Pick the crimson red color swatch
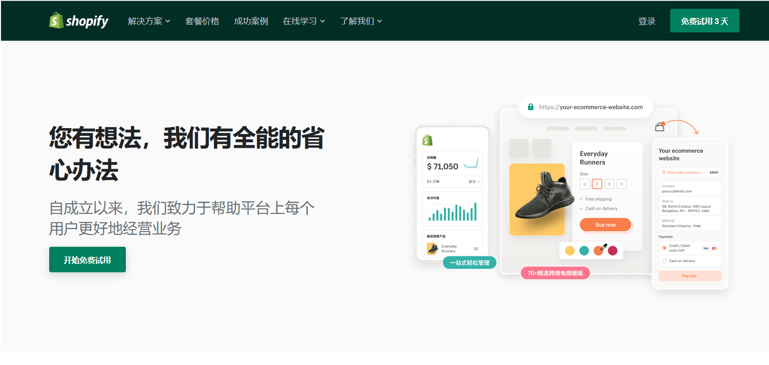The height and width of the screenshot is (365, 769). (613, 251)
